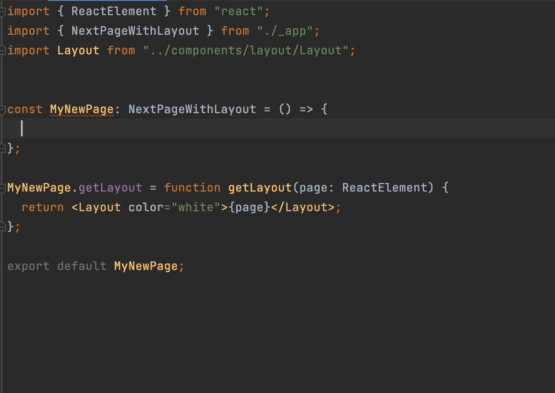Click the purple getLayout property name

[x=110, y=188]
